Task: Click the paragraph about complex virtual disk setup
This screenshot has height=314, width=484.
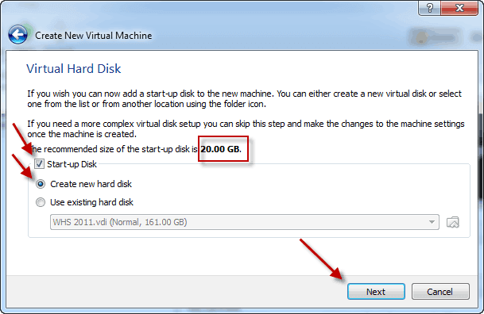Action: click(x=246, y=128)
